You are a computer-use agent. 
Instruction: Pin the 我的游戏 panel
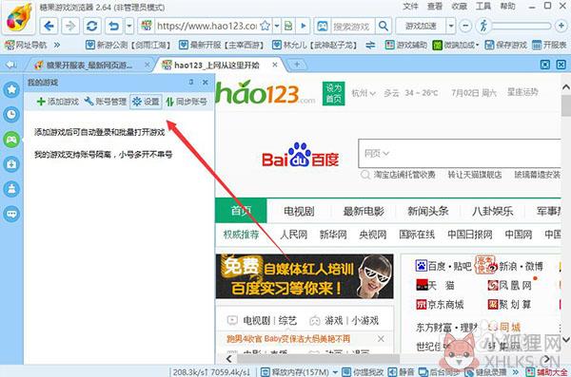click(191, 83)
